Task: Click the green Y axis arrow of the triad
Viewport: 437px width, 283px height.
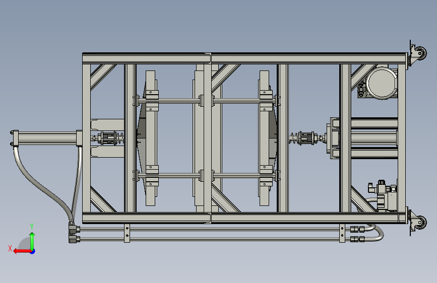Action: 32,240
